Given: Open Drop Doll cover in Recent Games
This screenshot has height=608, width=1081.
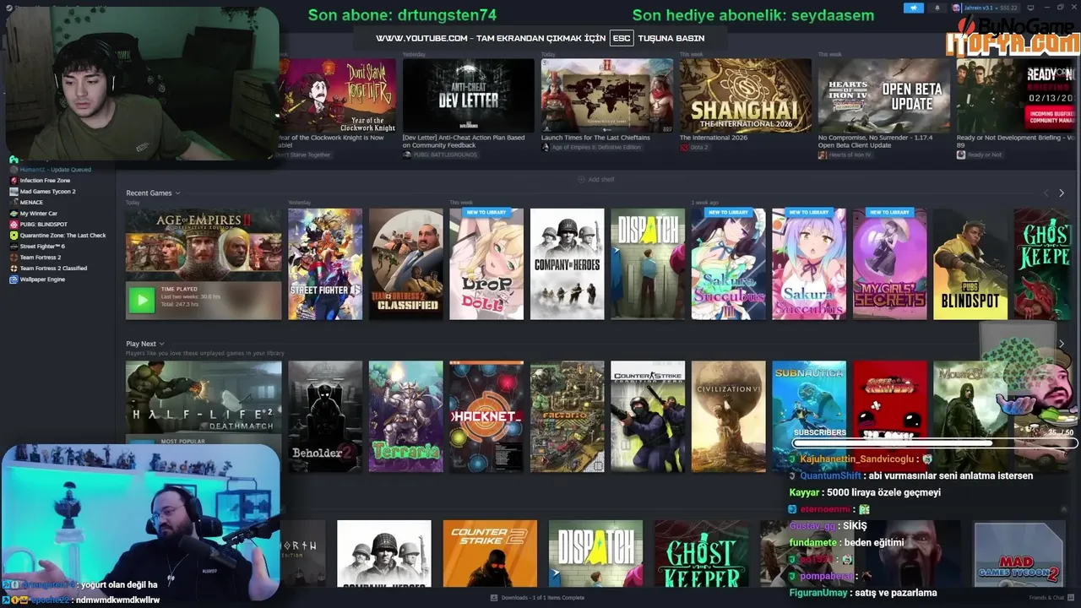Looking at the screenshot, I should [x=486, y=264].
